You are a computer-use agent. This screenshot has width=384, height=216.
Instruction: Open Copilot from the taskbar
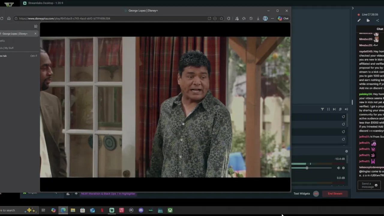[53, 210]
